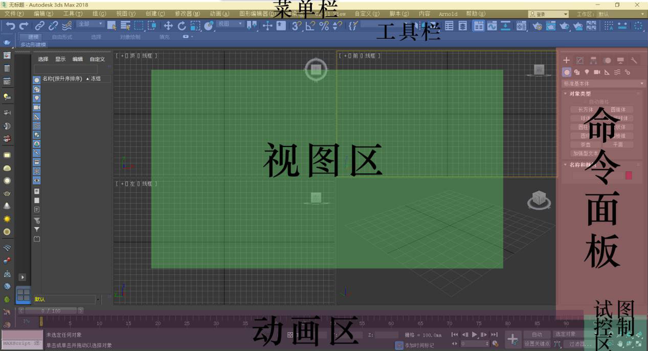The height and width of the screenshot is (351, 648).
Task: Select the Bind to Space Warp tool
Action: 67,26
